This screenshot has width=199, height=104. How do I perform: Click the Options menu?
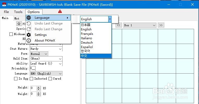(34, 12)
